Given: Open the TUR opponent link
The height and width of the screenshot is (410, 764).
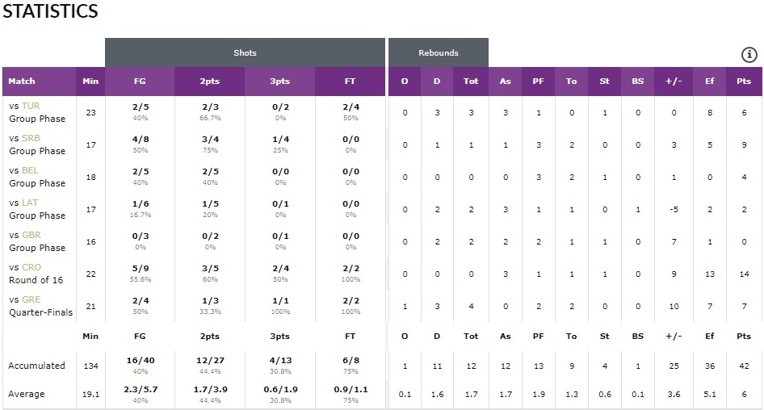Looking at the screenshot, I should (x=30, y=106).
